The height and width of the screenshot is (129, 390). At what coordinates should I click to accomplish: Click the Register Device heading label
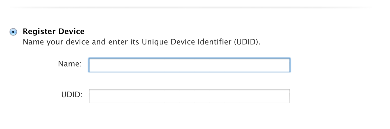(x=54, y=32)
